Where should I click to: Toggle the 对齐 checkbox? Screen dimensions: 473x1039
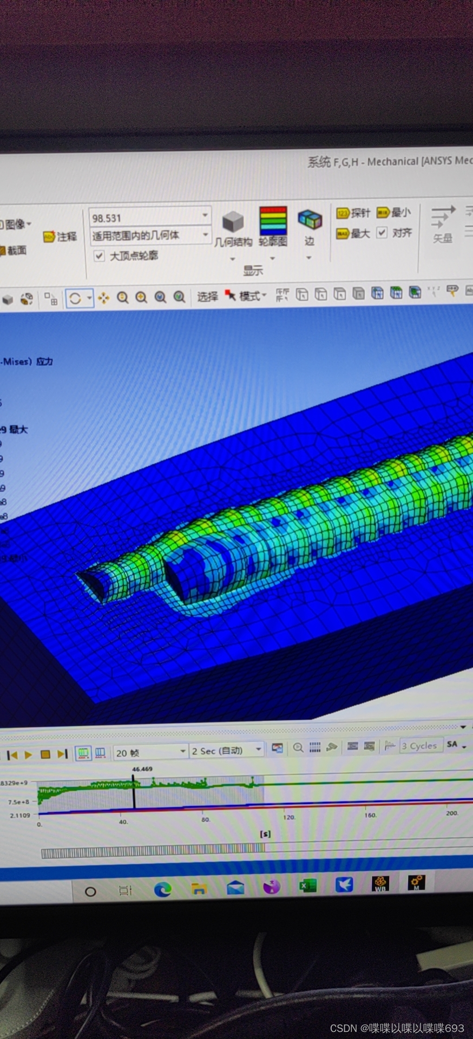(x=382, y=232)
